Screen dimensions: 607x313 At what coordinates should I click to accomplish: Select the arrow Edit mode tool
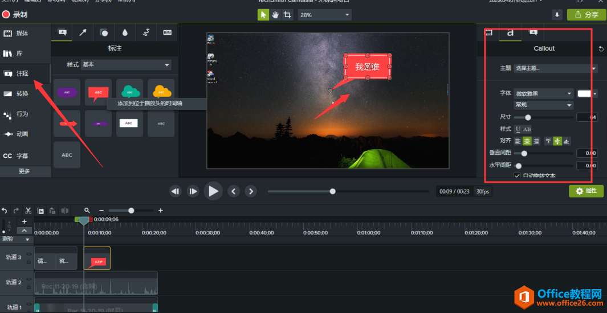coord(263,15)
